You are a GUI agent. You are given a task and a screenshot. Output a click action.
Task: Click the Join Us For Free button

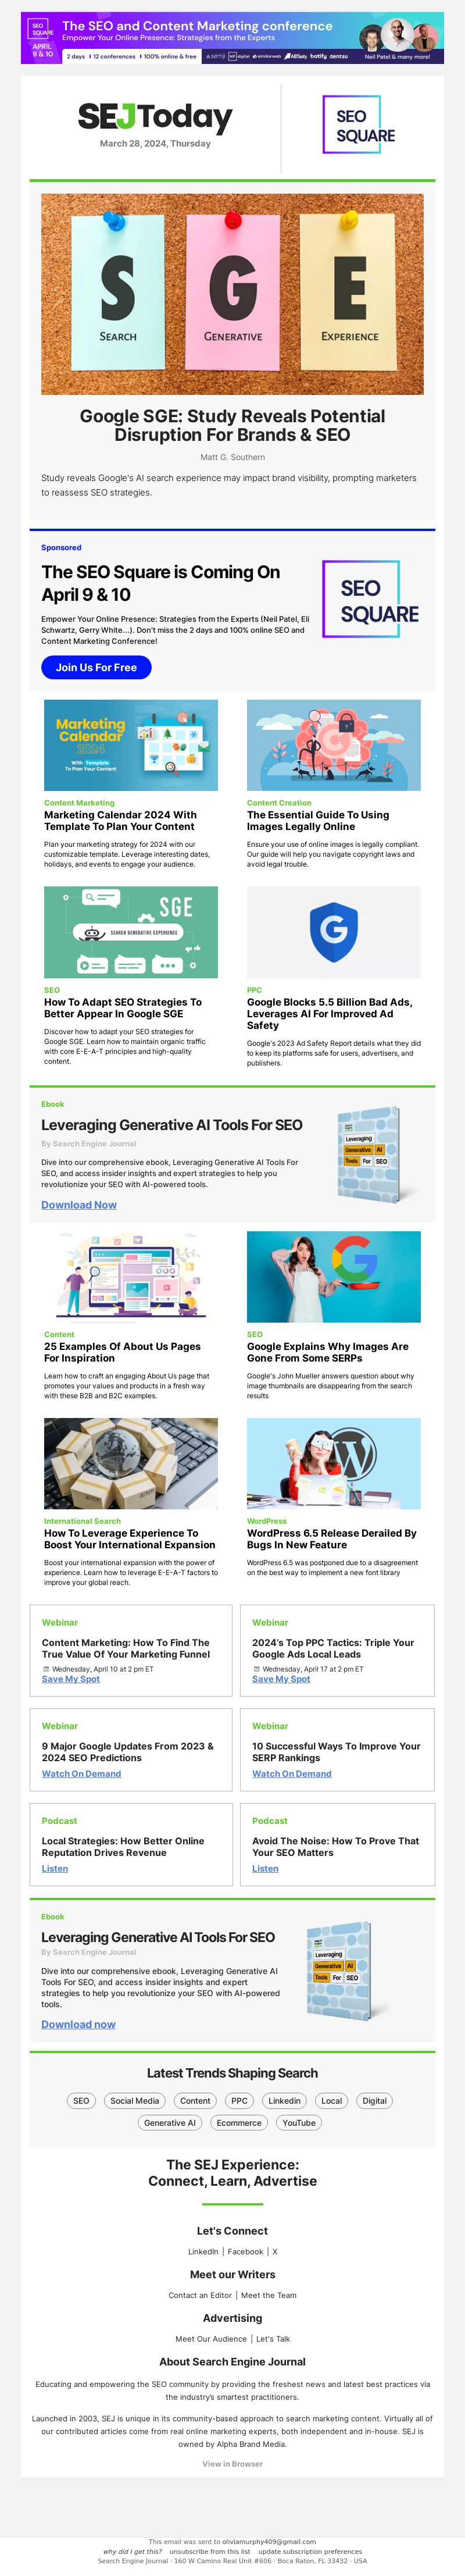click(96, 667)
